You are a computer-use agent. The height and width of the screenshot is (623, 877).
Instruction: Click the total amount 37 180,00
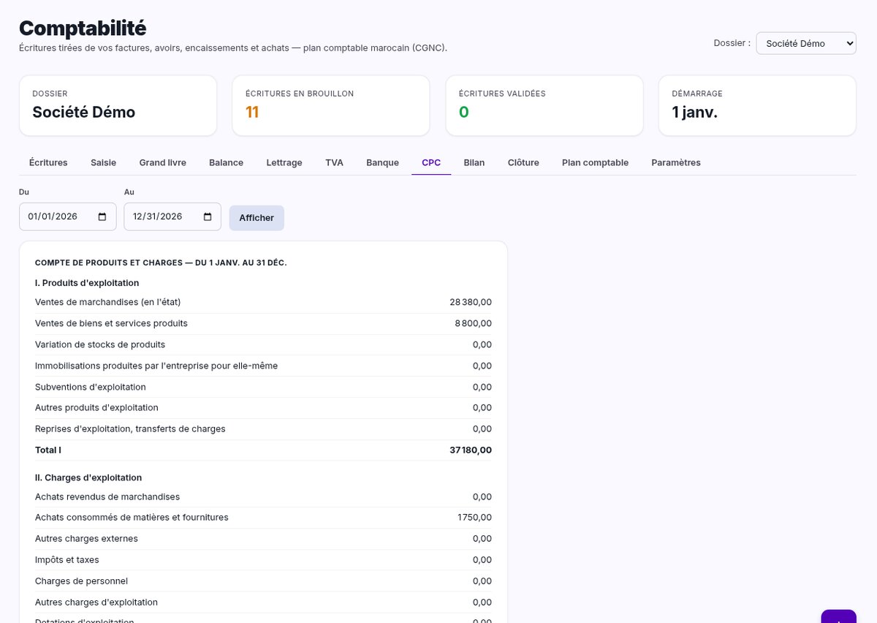point(471,450)
